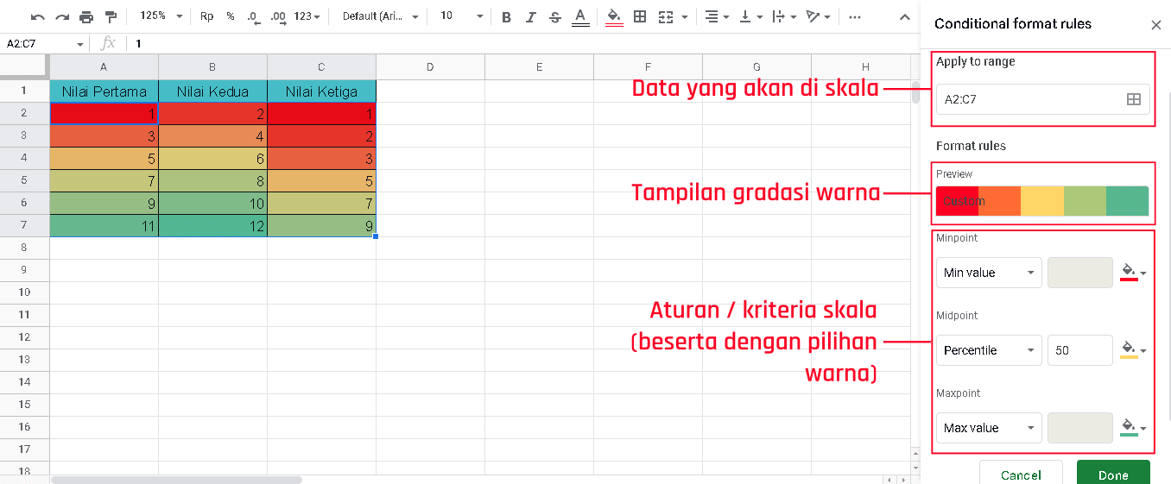Screen dimensions: 1171x484
Task: Format as percent
Action: tap(230, 16)
